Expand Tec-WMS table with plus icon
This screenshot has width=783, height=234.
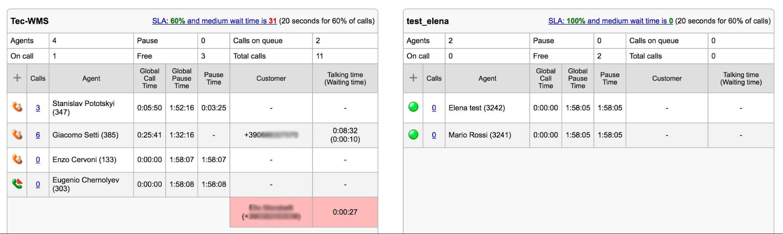click(x=17, y=78)
